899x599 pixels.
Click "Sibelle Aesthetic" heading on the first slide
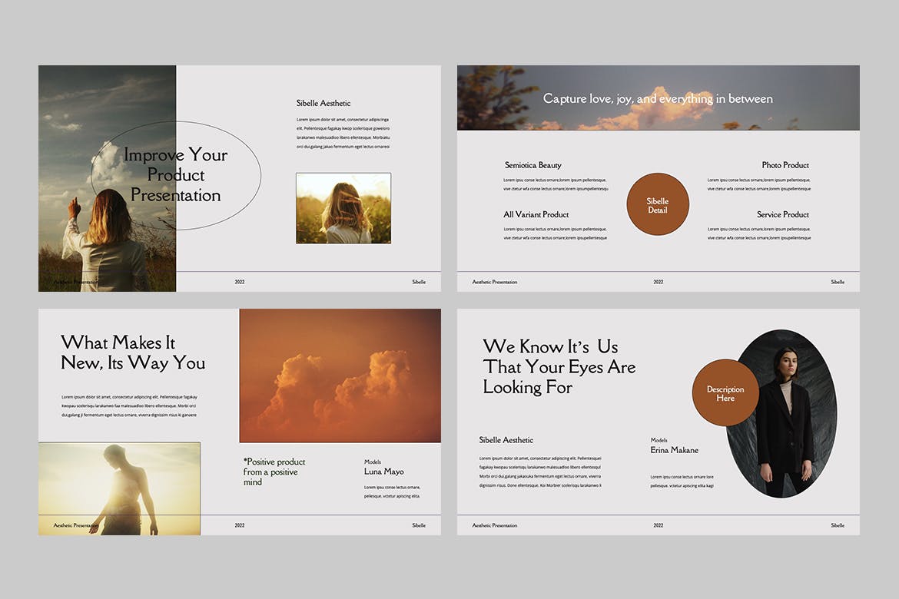(x=323, y=103)
